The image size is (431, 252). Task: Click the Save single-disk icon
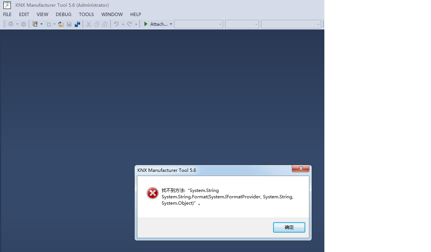coord(69,24)
